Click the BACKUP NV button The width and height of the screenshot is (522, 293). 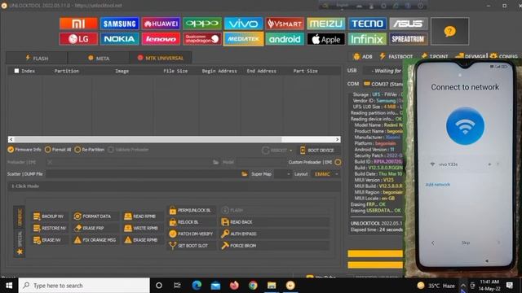coord(49,216)
